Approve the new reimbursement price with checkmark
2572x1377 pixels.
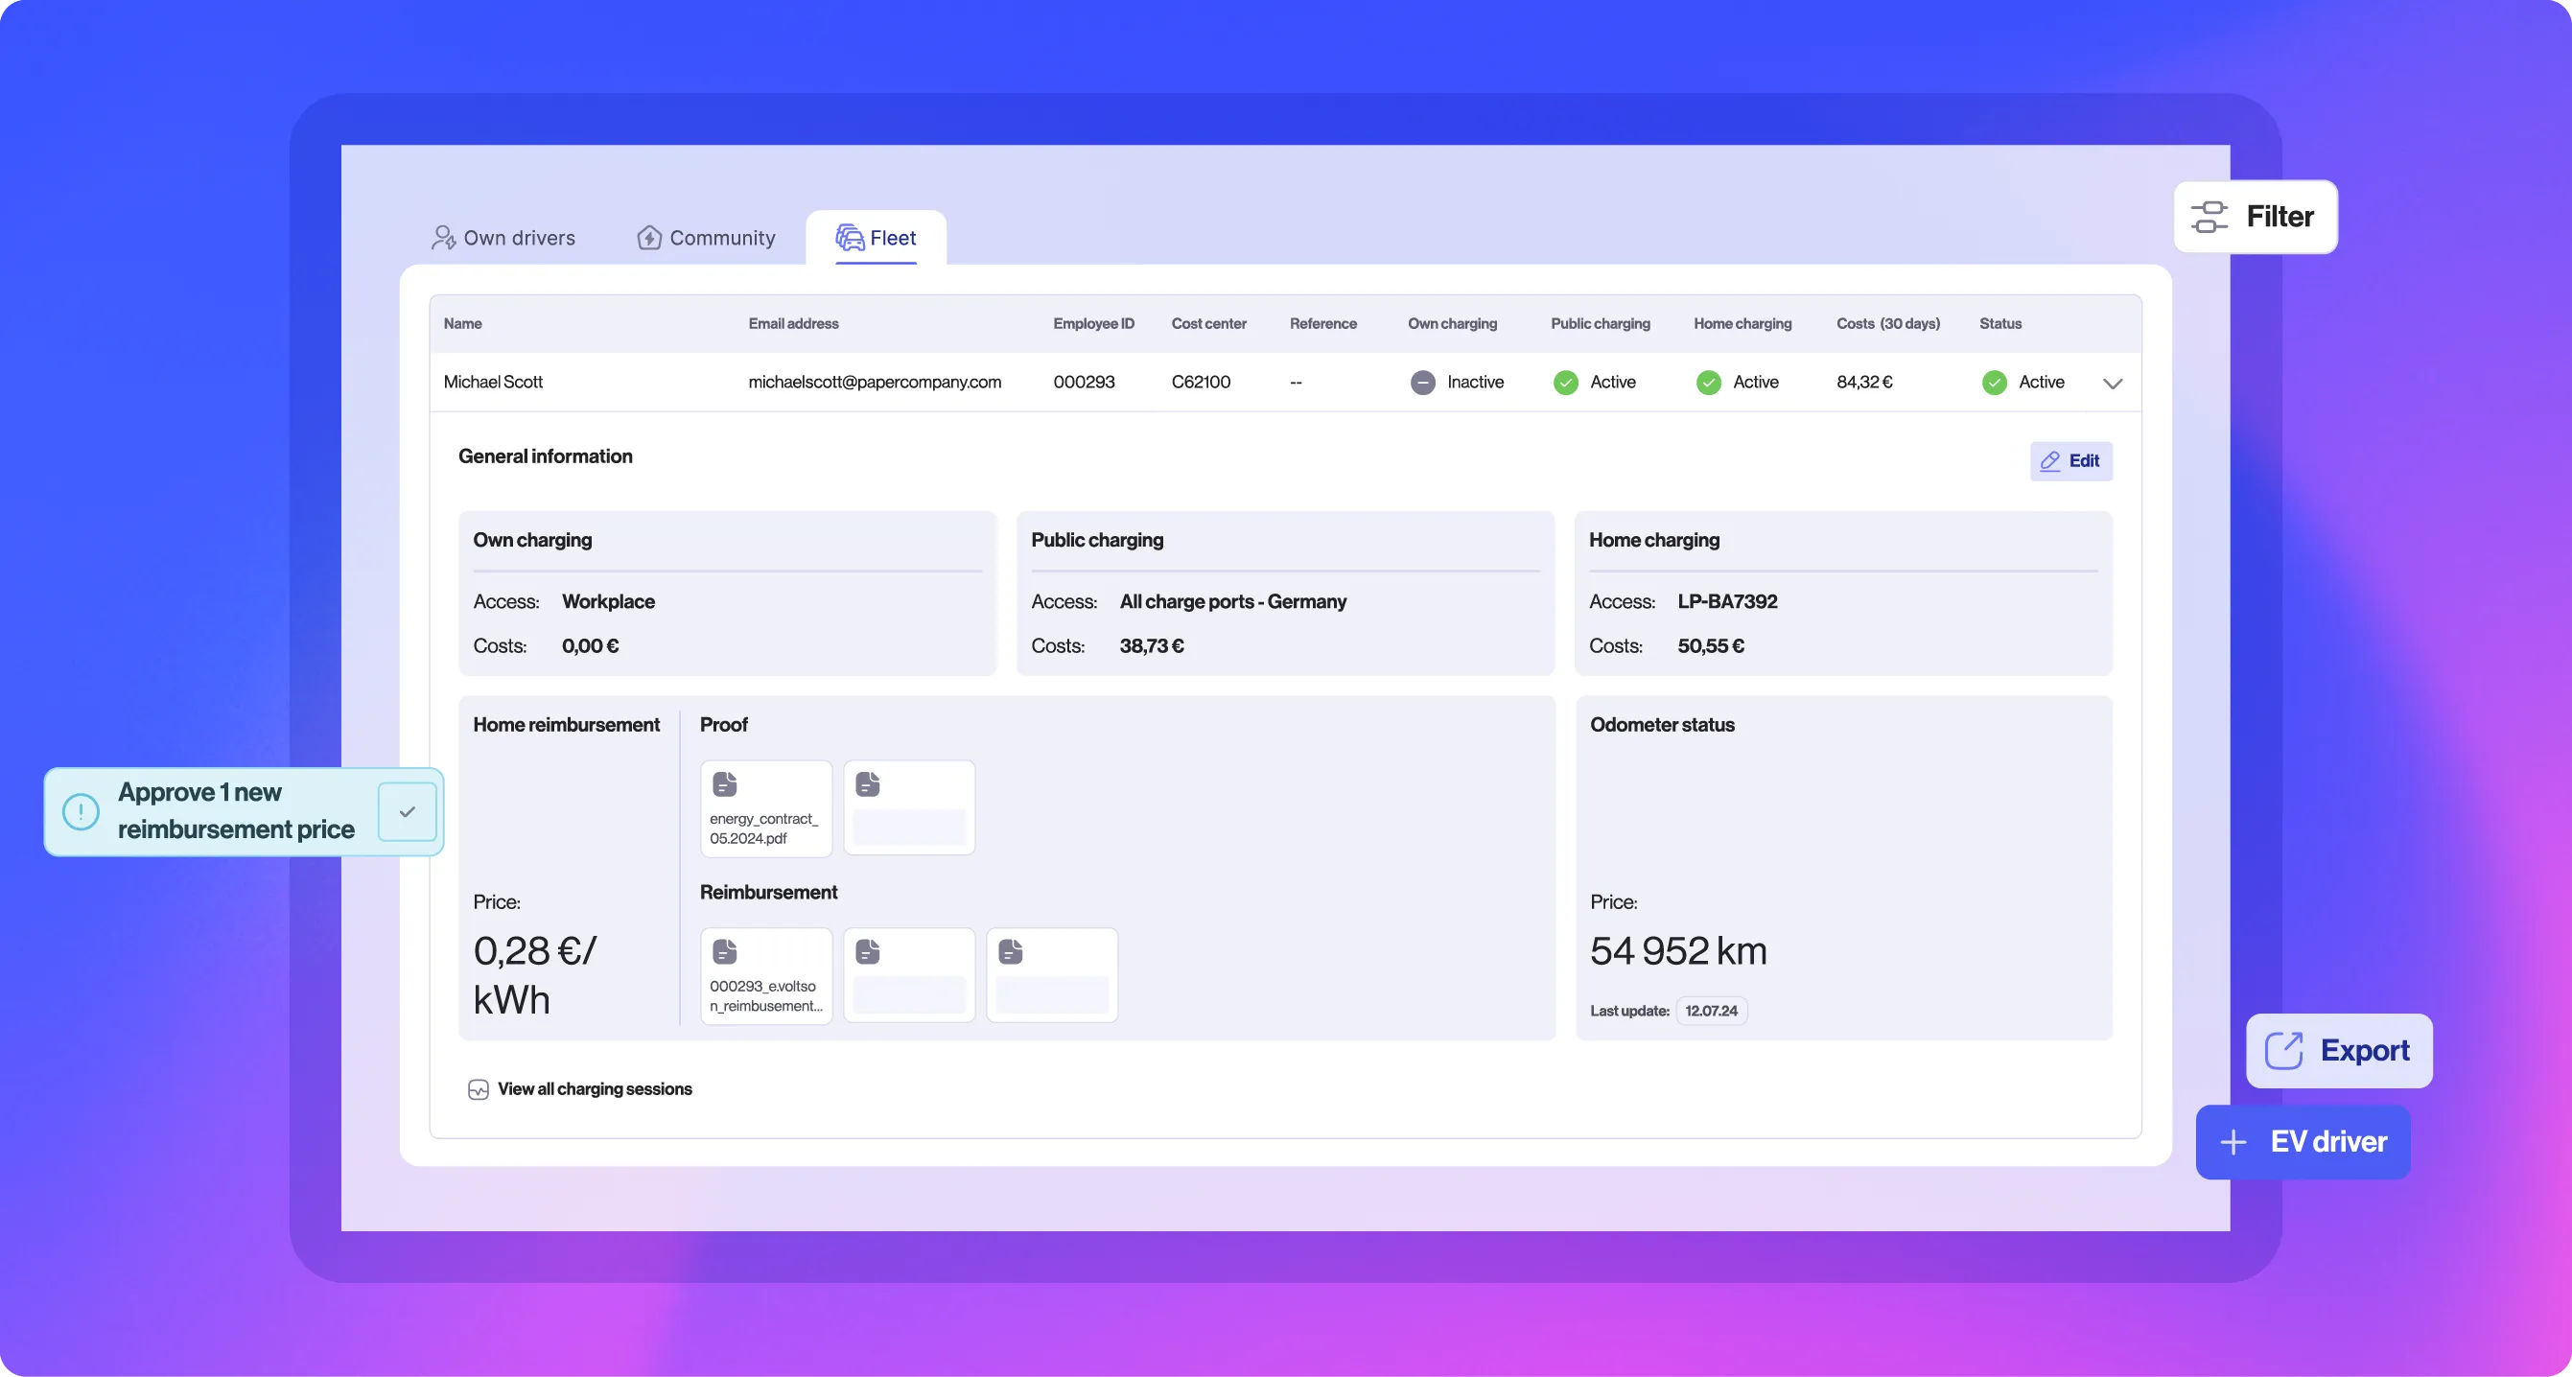click(408, 812)
